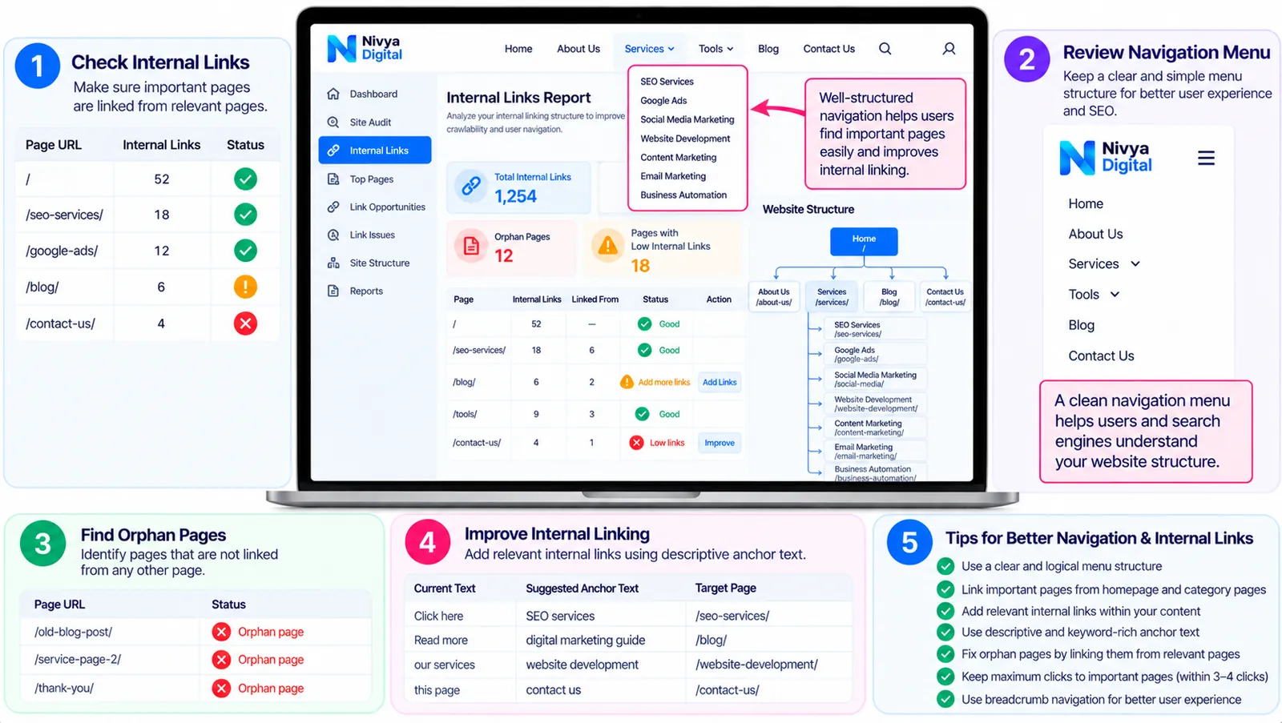Image resolution: width=1282 pixels, height=723 pixels.
Task: Choose Business Automation in Services menu
Action: [683, 195]
